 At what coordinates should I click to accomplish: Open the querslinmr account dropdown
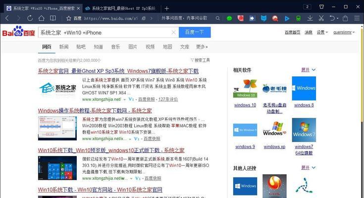(344, 32)
